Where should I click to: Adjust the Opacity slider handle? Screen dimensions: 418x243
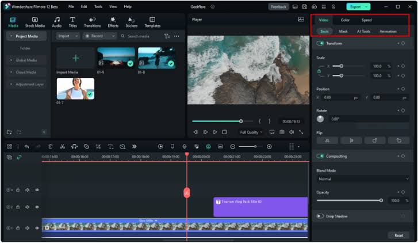(x=381, y=200)
